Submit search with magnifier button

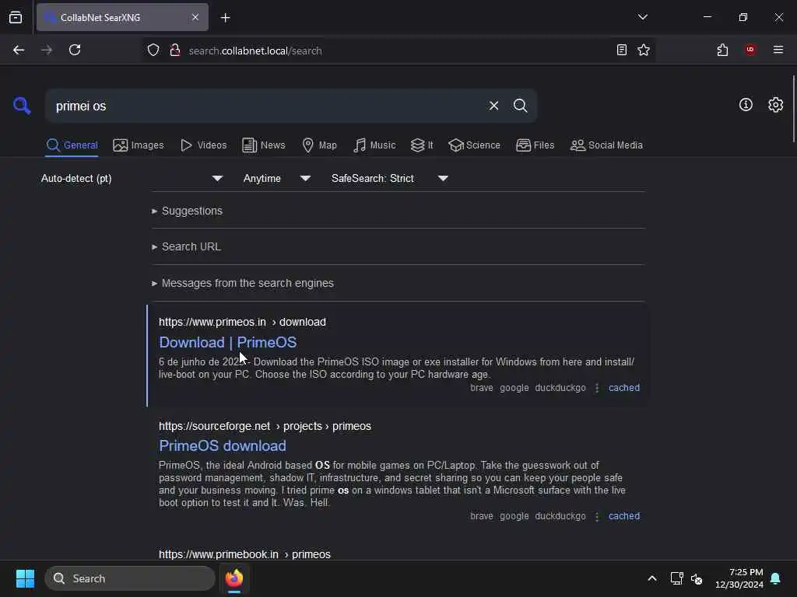(x=520, y=106)
